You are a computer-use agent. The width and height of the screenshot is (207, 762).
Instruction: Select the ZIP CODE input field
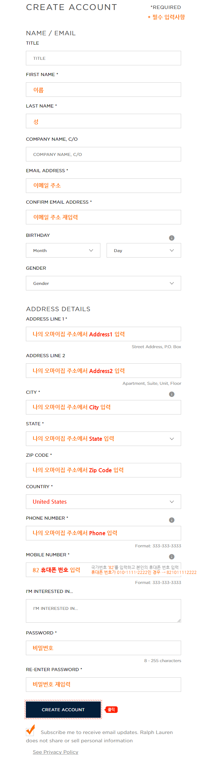(103, 470)
